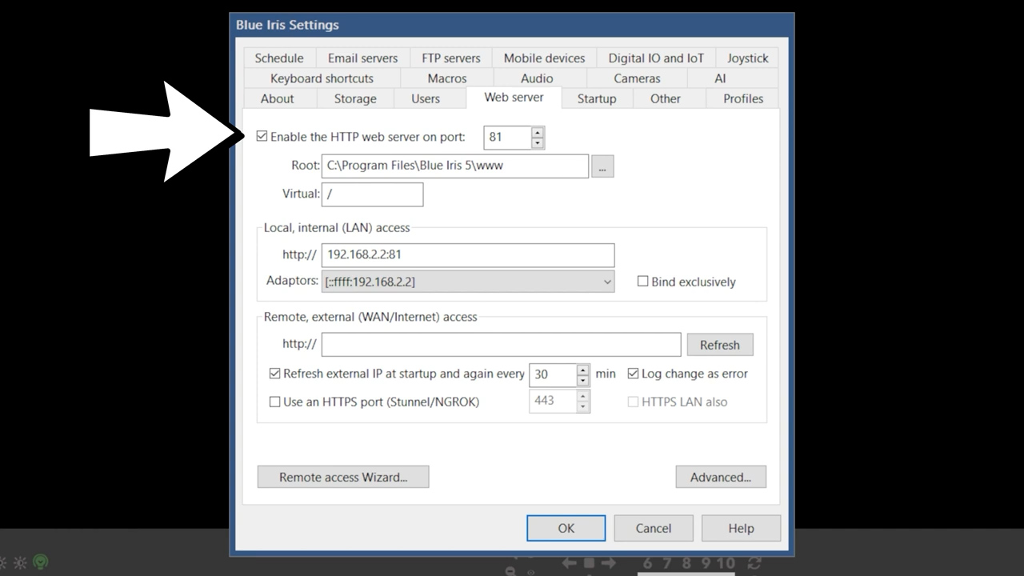Image resolution: width=1024 pixels, height=576 pixels.
Task: Switch to the Profiles tab
Action: (743, 98)
